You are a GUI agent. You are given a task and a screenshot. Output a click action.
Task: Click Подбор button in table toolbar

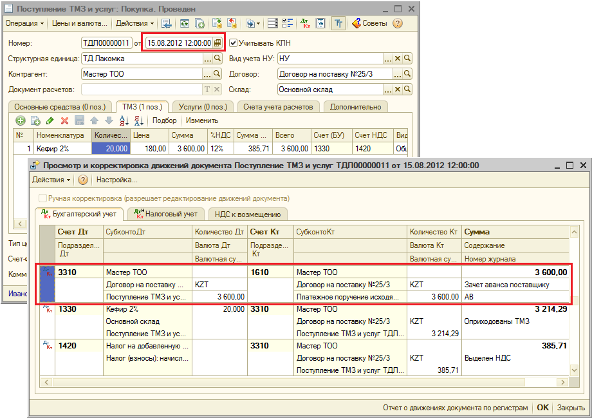pos(164,120)
